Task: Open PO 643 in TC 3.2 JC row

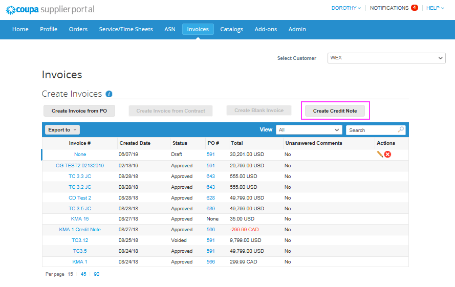Action: [x=211, y=187]
